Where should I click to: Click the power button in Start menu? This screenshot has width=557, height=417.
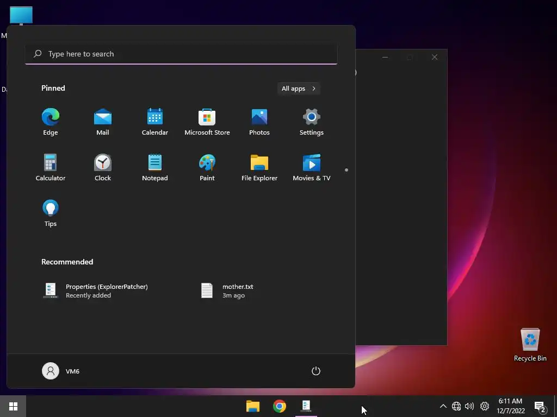coord(316,371)
